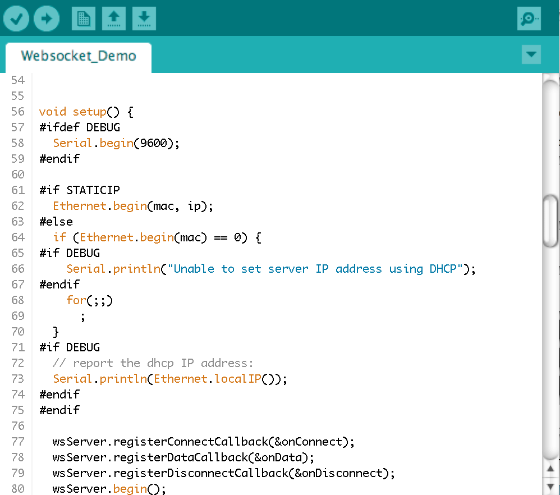This screenshot has width=560, height=495.
Task: Save the sketch with the down-arrow icon
Action: pyautogui.click(x=144, y=19)
